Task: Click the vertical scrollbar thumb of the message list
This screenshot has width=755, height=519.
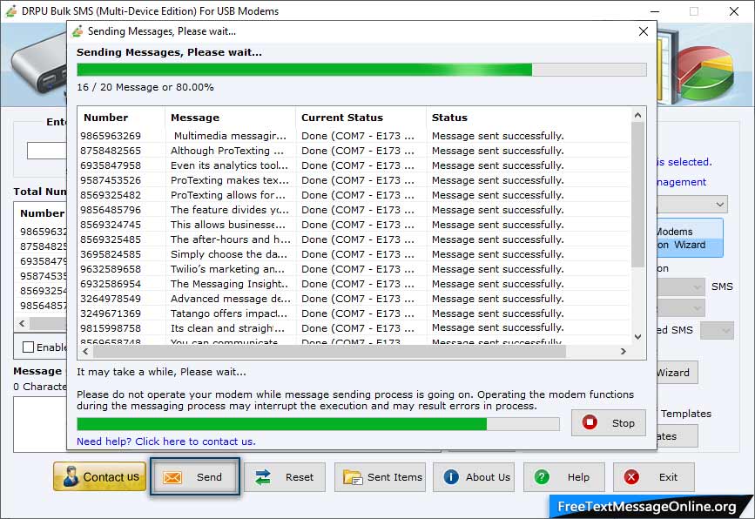Action: [x=637, y=194]
